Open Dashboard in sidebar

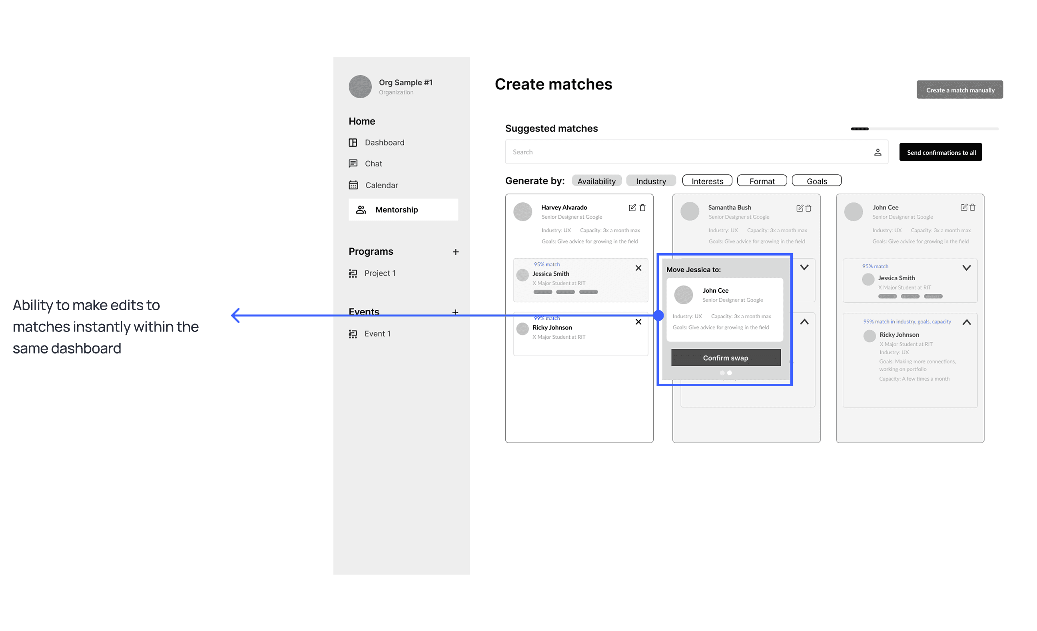click(384, 143)
